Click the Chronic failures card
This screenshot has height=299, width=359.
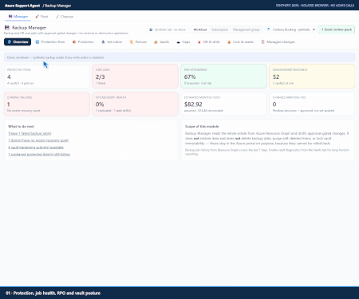pos(47,104)
